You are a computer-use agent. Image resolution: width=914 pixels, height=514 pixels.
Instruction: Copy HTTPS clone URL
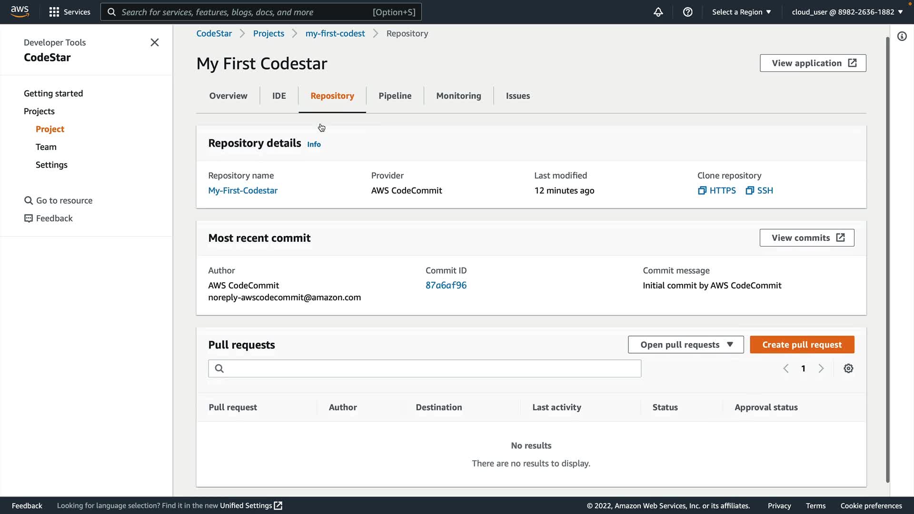tap(716, 190)
